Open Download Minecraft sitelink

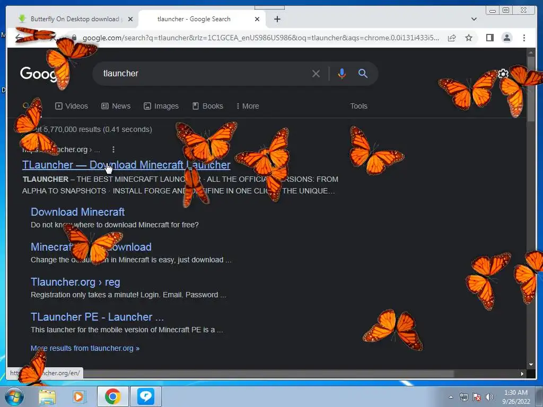[77, 212]
